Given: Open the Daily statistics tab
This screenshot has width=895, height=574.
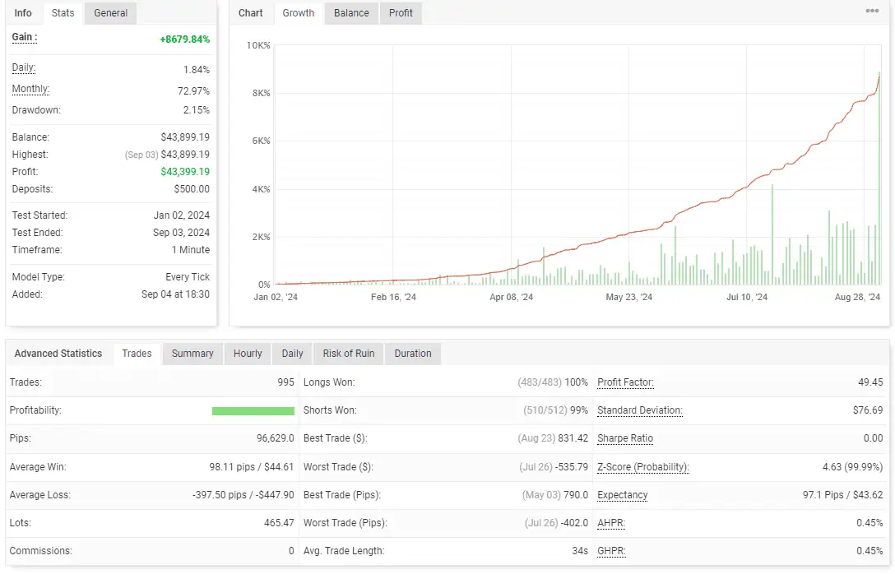Looking at the screenshot, I should coord(292,354).
